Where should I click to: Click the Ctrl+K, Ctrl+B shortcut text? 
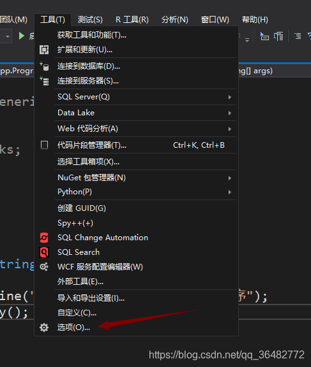tap(199, 145)
